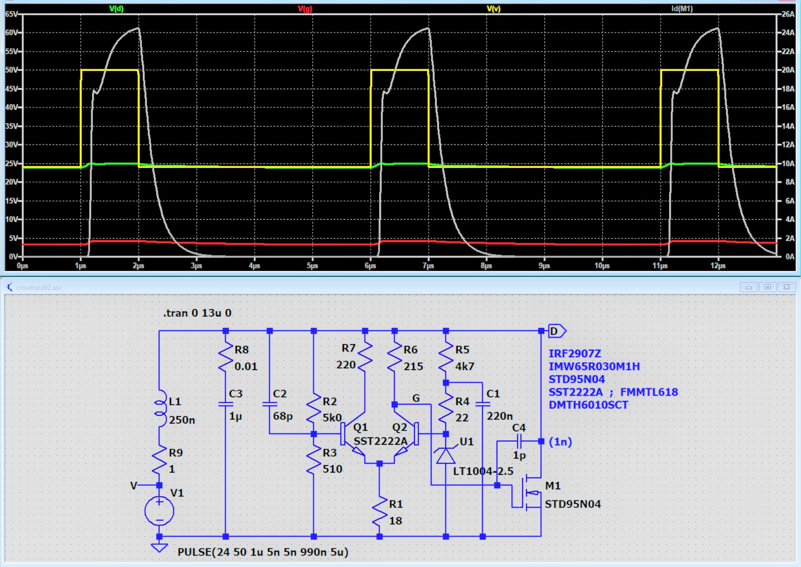This screenshot has height=567, width=801.
Task: Click the R1 resistor symbol
Action: pos(379,511)
